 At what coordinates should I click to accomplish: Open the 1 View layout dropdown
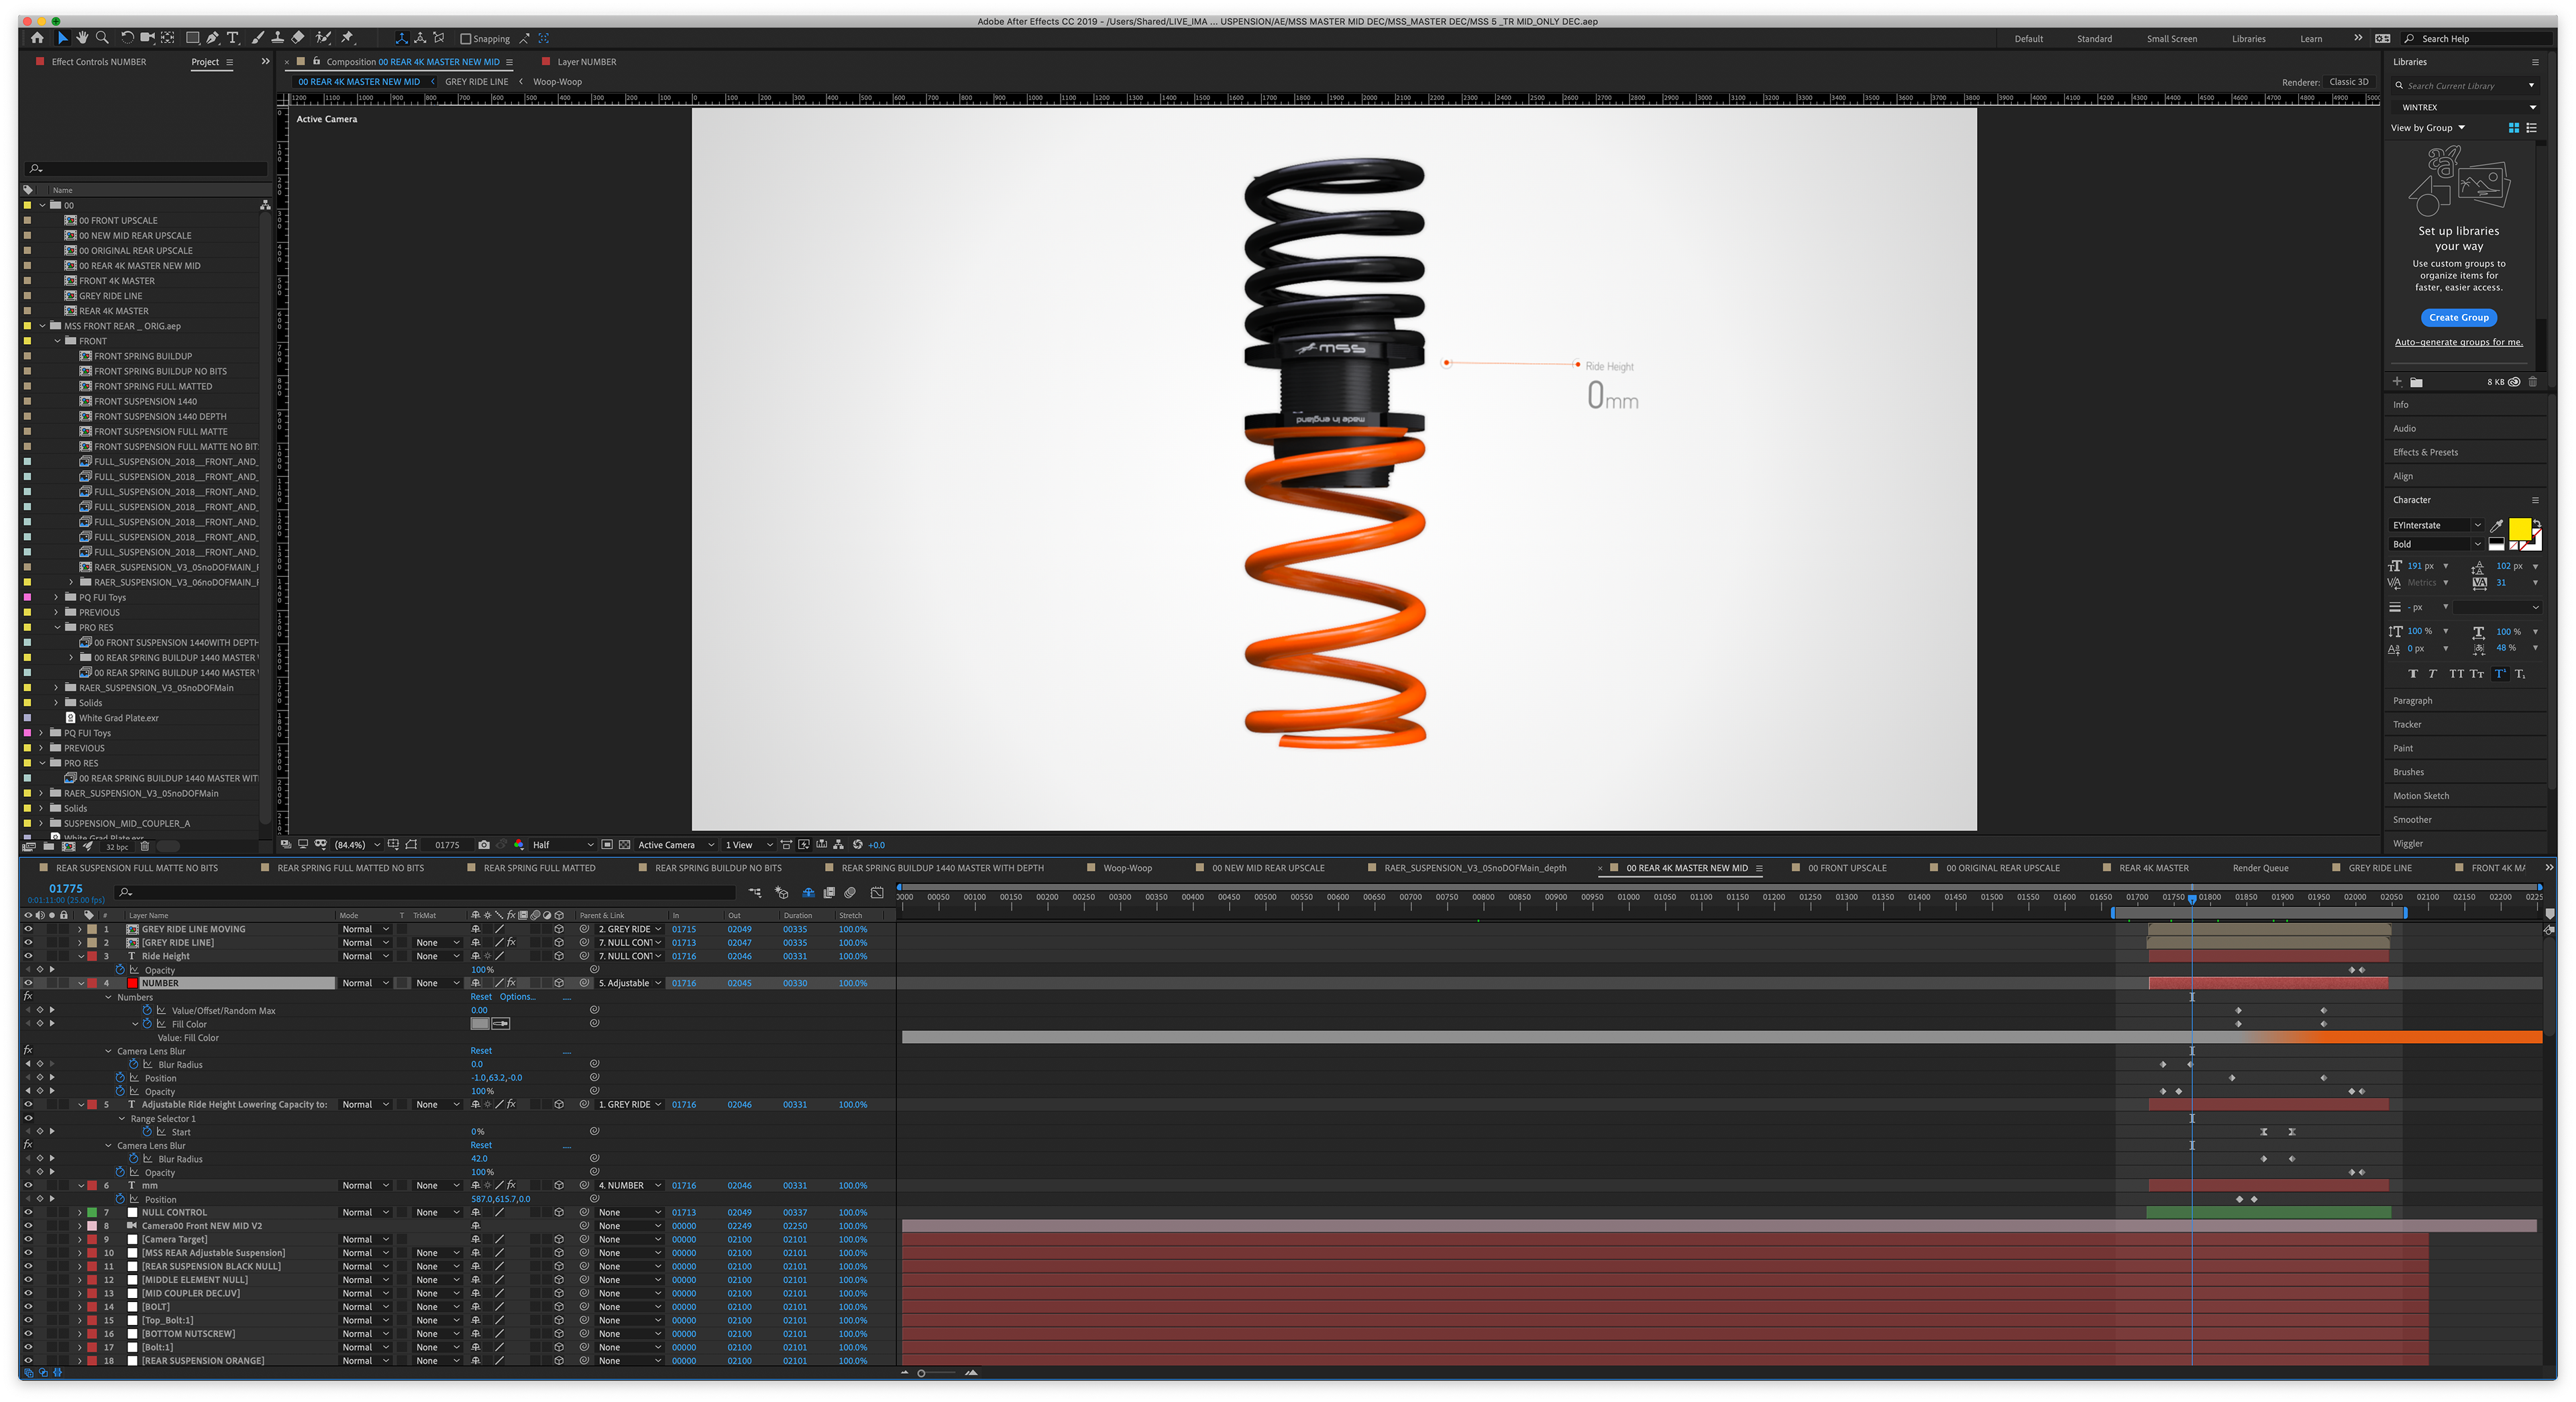pos(749,845)
